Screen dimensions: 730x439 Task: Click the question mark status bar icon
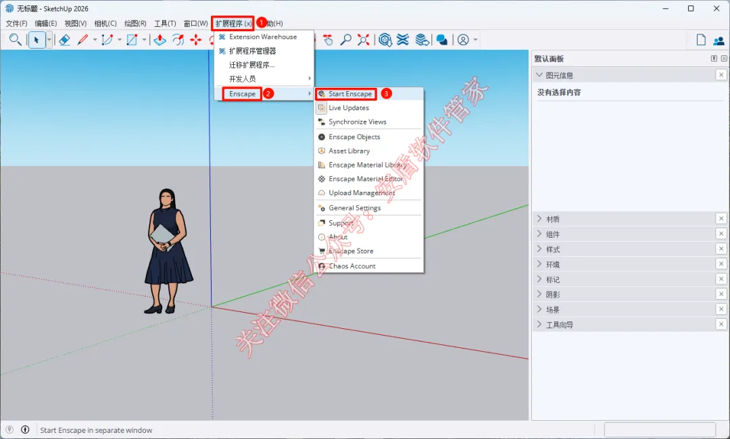[x=9, y=430]
